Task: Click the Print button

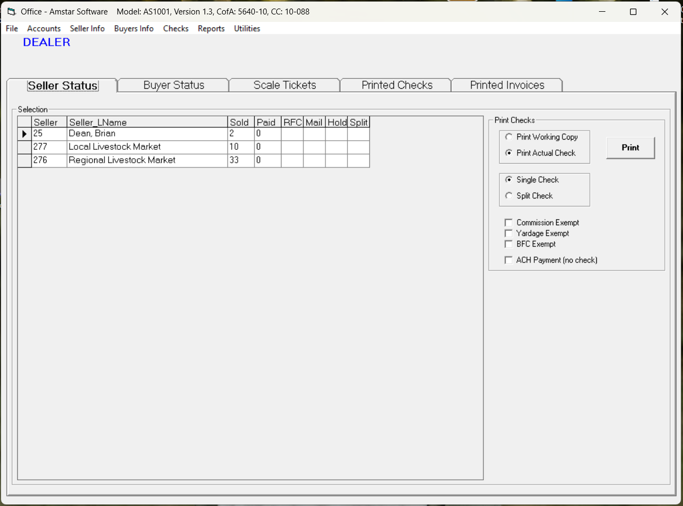Action: tap(630, 148)
